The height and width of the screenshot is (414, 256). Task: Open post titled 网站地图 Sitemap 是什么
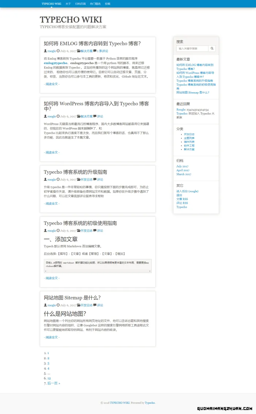pos(72,298)
